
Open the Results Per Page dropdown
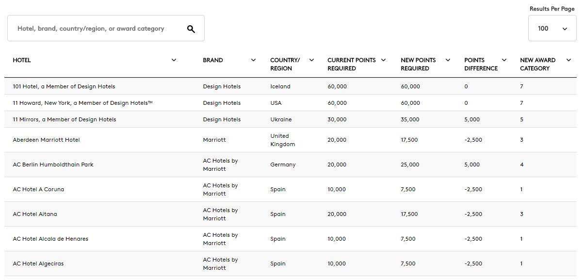point(552,29)
